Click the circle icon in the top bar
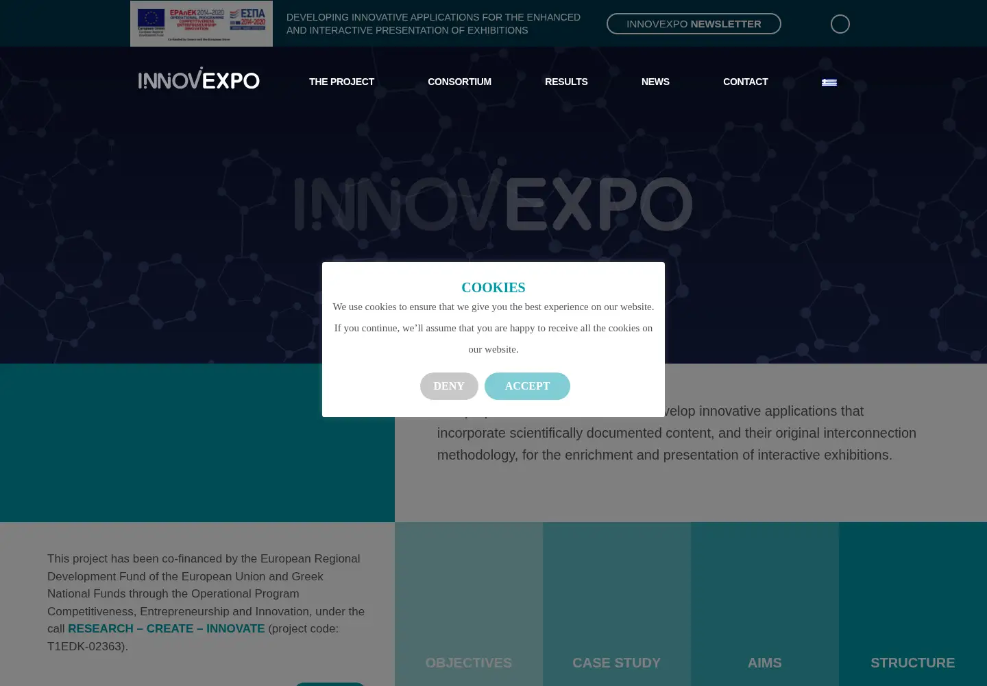Screen dimensions: 987x686 [x=840, y=24]
